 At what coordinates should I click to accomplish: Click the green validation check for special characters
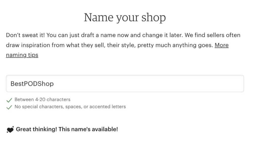click(x=9, y=107)
